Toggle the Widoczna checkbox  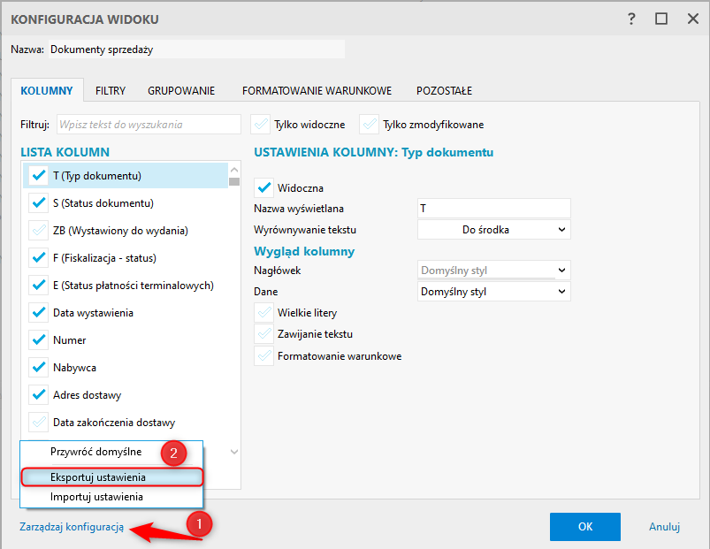(x=263, y=187)
